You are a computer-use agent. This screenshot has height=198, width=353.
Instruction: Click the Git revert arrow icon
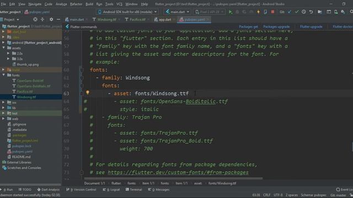tap(311, 12)
